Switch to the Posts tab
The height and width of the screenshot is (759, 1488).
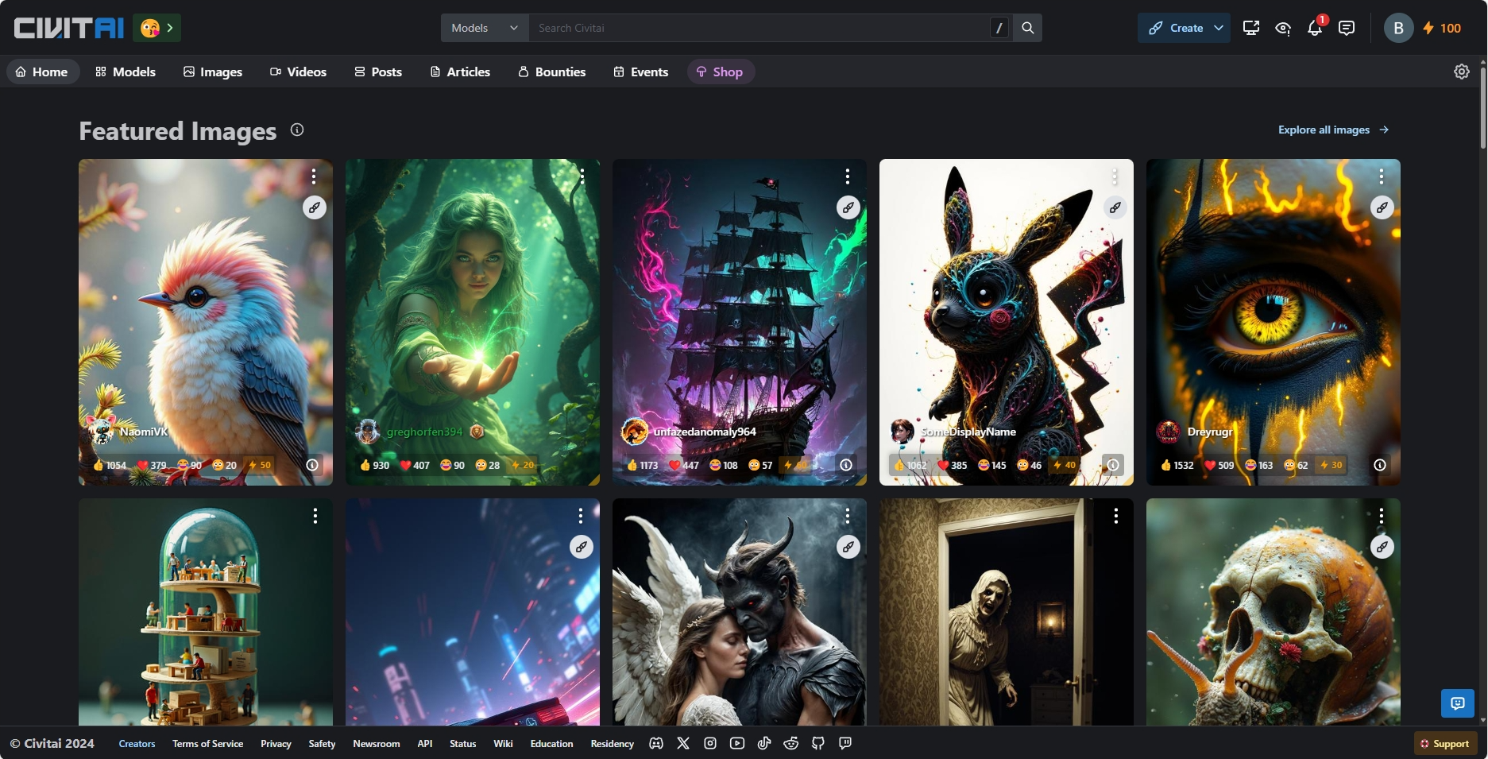coord(378,72)
